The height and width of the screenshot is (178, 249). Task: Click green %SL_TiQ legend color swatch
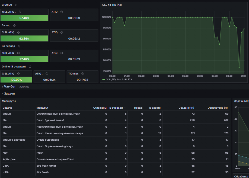tap(104, 79)
